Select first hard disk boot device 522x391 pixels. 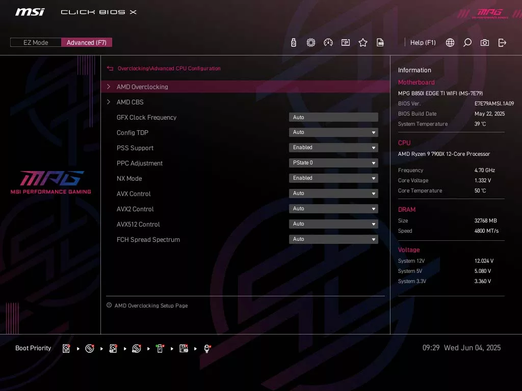tap(66, 348)
